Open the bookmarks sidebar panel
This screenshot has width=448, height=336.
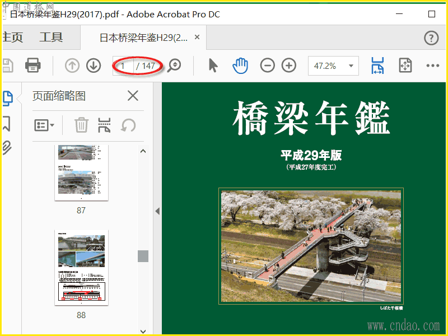click(7, 123)
